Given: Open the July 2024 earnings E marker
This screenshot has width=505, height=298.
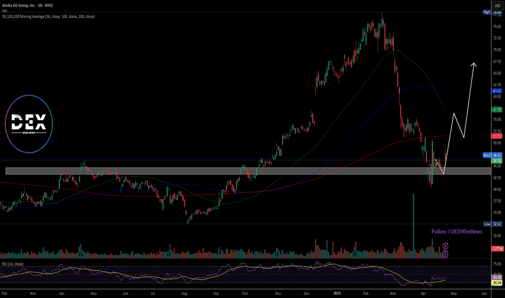Looking at the screenshot, I should coord(169,254).
